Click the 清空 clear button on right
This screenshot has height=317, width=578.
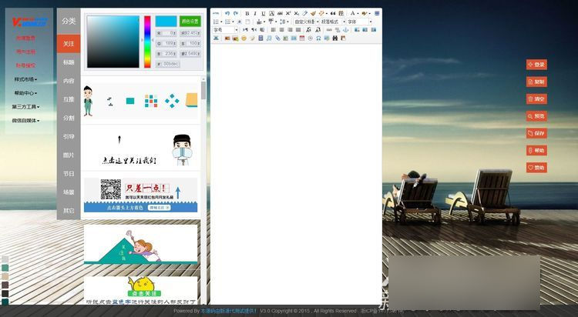[536, 99]
